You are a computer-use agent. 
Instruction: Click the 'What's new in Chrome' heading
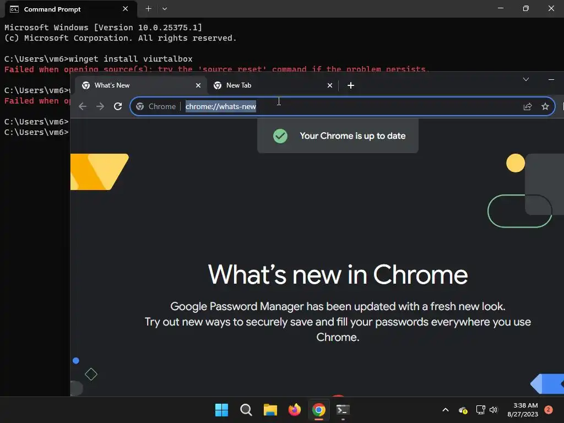338,274
